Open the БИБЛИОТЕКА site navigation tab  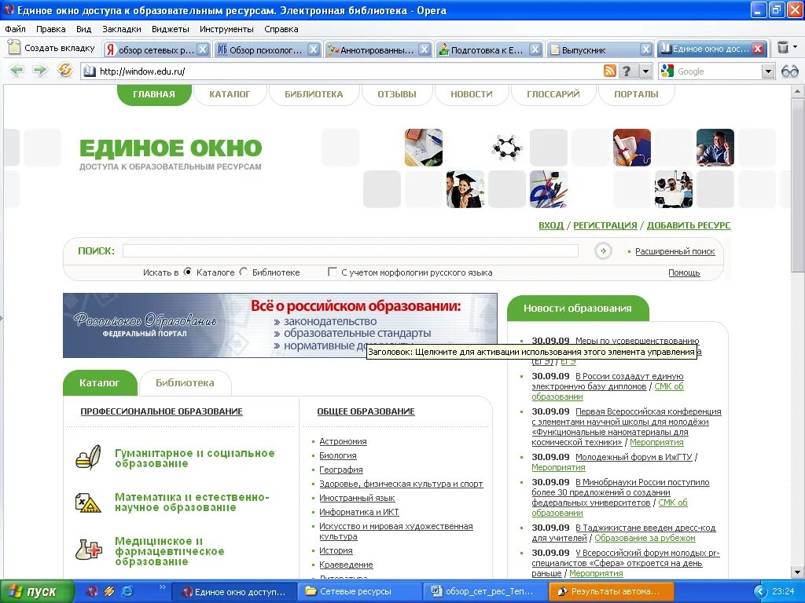tap(314, 94)
